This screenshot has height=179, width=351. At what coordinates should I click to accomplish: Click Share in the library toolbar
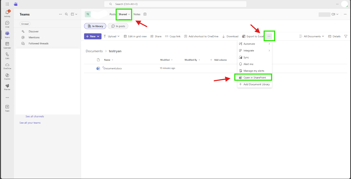[x=156, y=36]
